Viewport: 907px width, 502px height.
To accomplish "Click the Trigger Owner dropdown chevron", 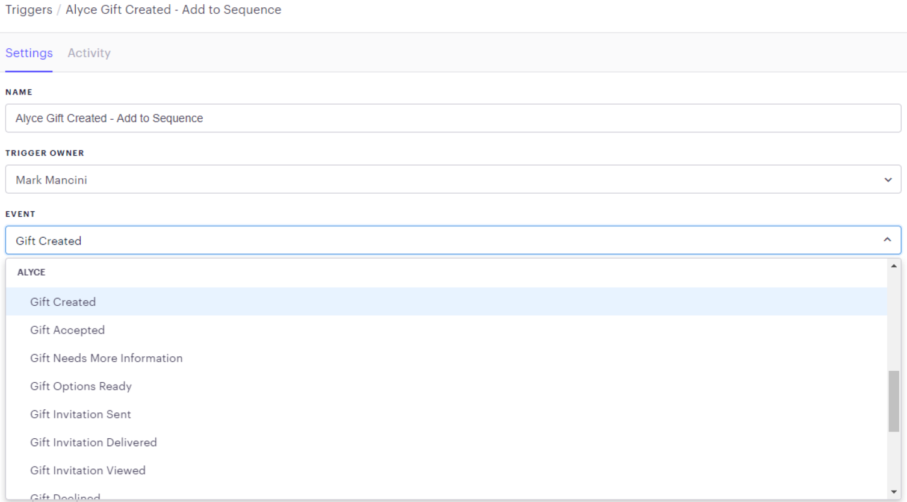I will click(x=888, y=180).
